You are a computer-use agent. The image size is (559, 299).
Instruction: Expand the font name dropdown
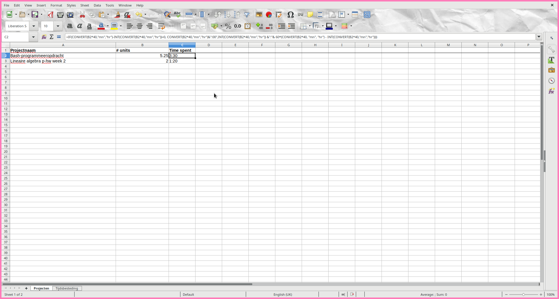[34, 26]
